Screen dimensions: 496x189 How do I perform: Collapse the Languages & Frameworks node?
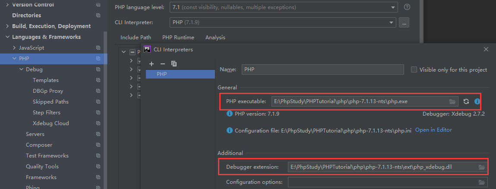(x=7, y=37)
